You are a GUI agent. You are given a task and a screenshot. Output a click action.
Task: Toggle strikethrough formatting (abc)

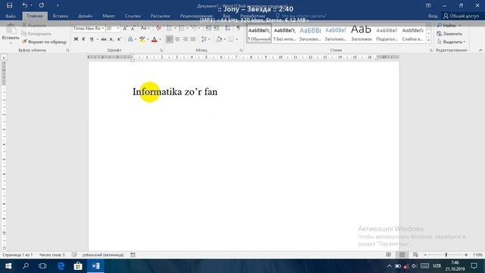click(x=104, y=39)
